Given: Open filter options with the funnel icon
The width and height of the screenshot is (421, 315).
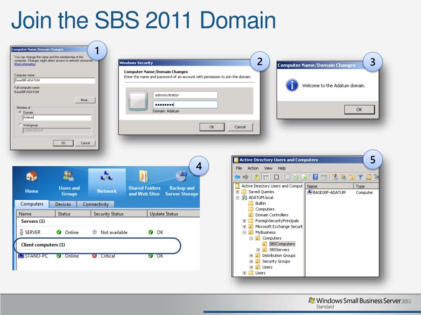Looking at the screenshot, I should coord(360,177).
